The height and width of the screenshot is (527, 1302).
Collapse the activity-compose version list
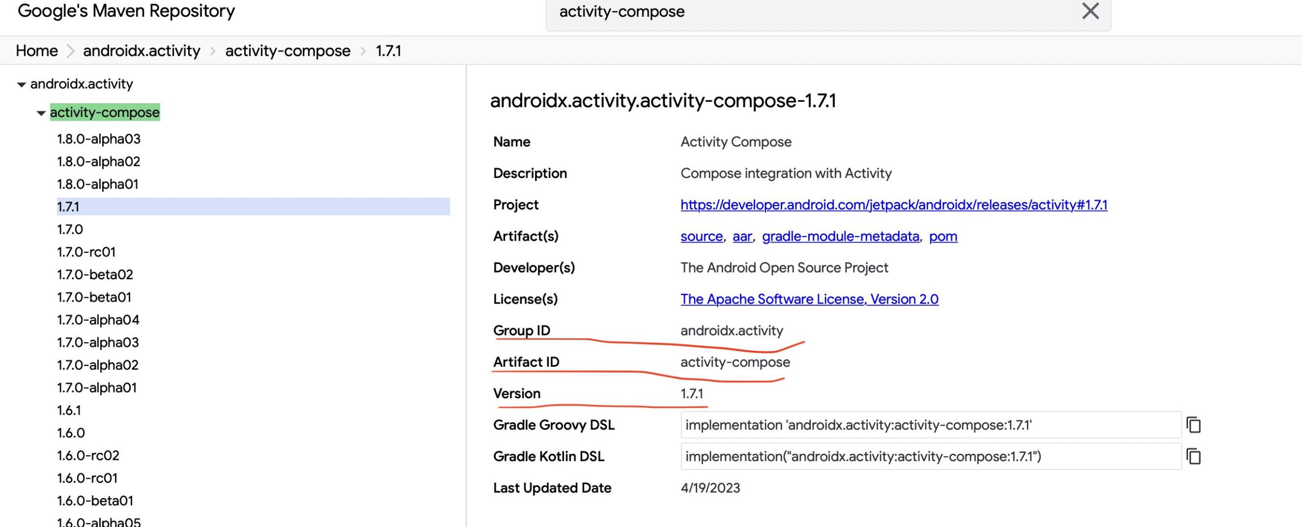tap(41, 113)
